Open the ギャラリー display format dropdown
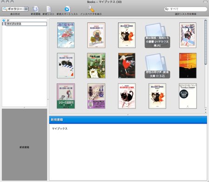 pyautogui.click(x=15, y=9)
